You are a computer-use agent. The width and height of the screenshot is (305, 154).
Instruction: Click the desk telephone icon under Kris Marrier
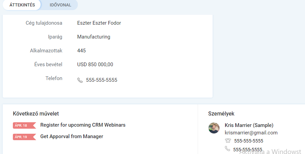point(228,140)
